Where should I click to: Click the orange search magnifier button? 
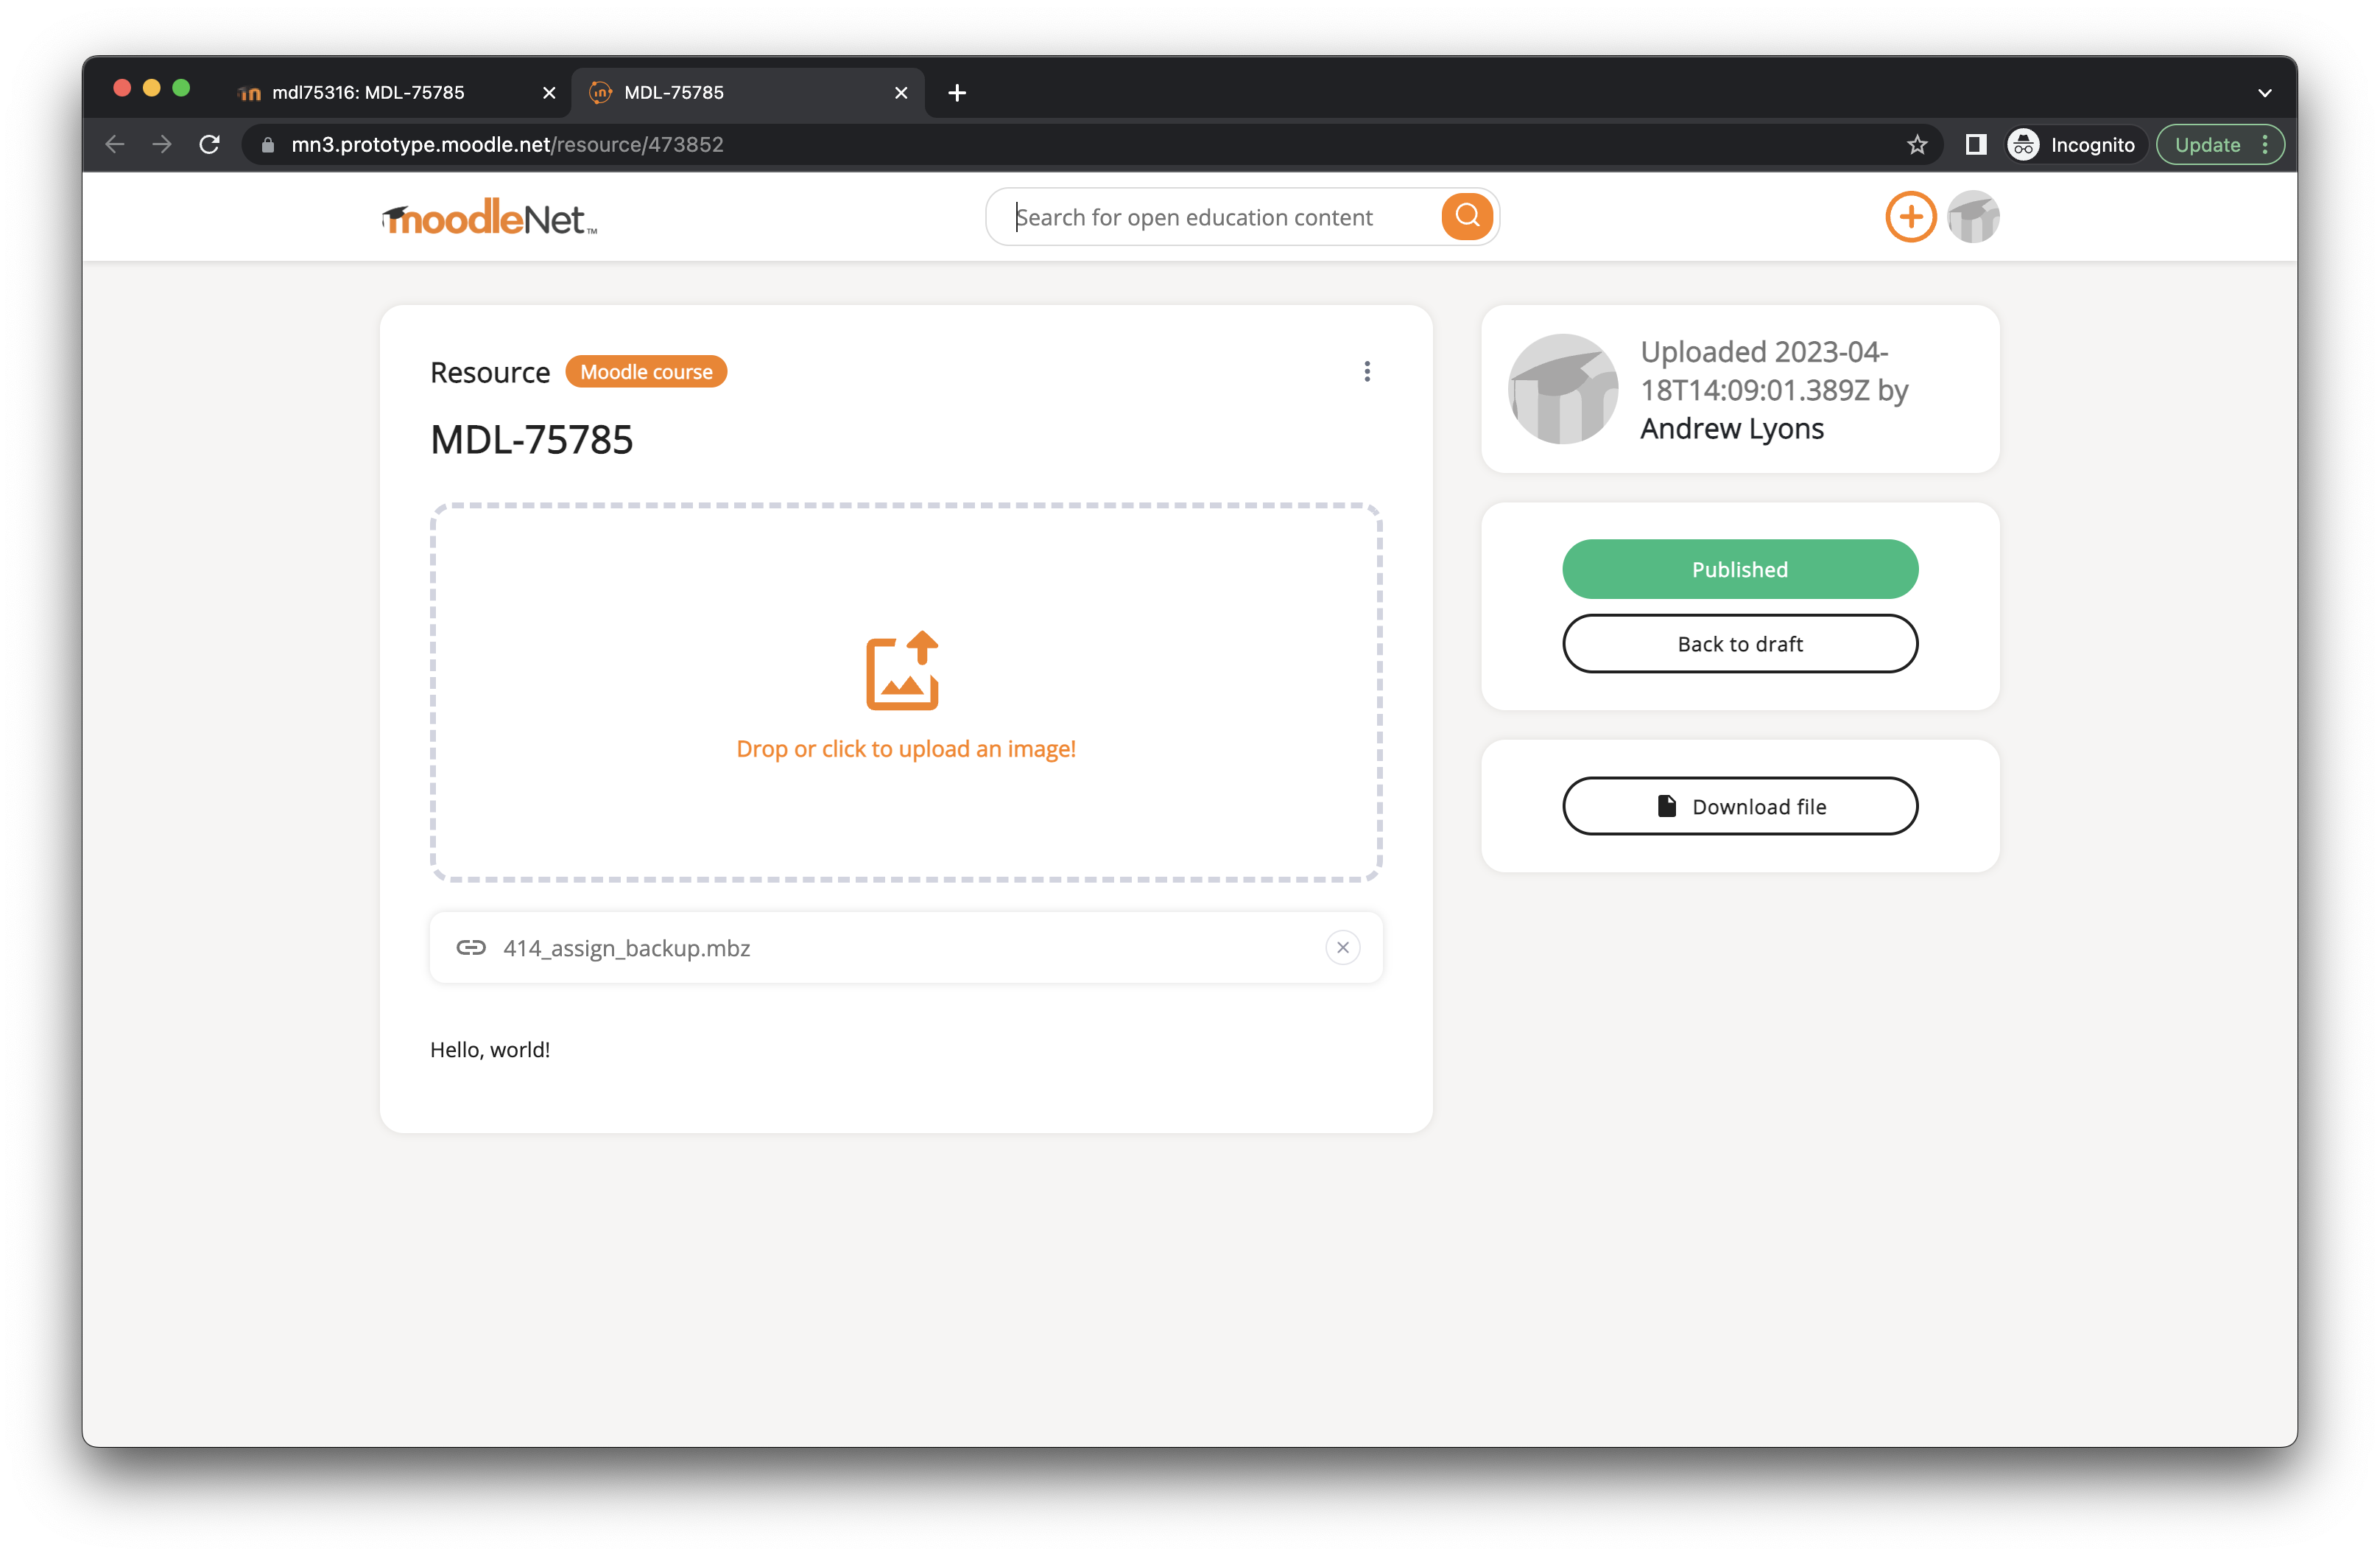coord(1466,216)
